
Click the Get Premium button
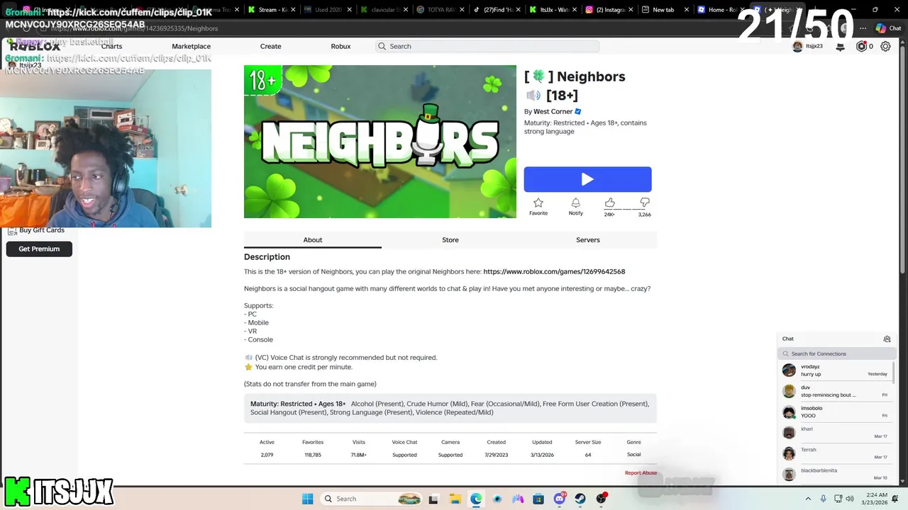click(39, 249)
